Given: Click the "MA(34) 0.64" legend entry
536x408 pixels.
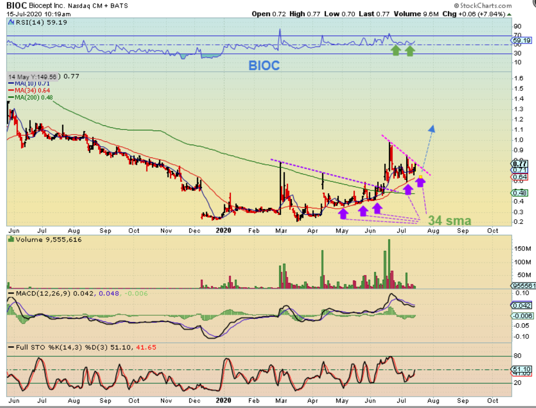Looking at the screenshot, I should point(32,91).
